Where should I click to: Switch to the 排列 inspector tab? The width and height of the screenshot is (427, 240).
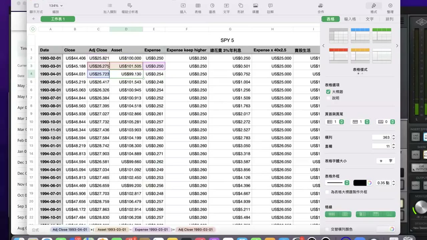(x=389, y=19)
